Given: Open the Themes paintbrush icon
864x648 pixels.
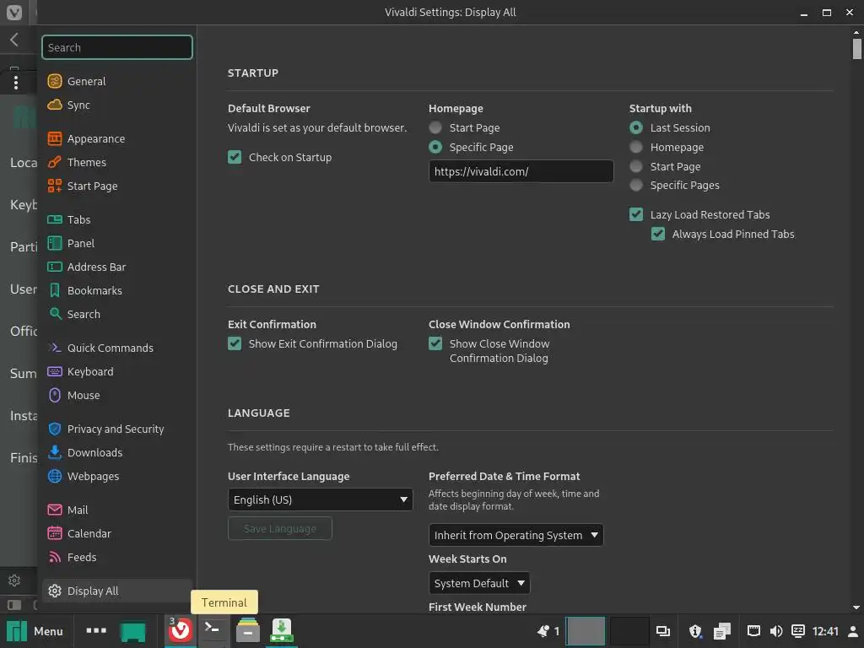Looking at the screenshot, I should (55, 163).
